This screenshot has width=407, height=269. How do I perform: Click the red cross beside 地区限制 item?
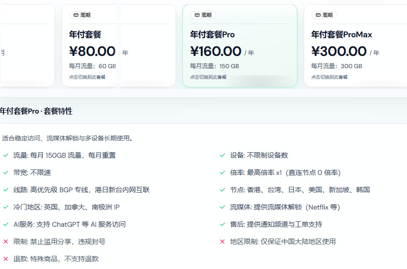(223, 242)
